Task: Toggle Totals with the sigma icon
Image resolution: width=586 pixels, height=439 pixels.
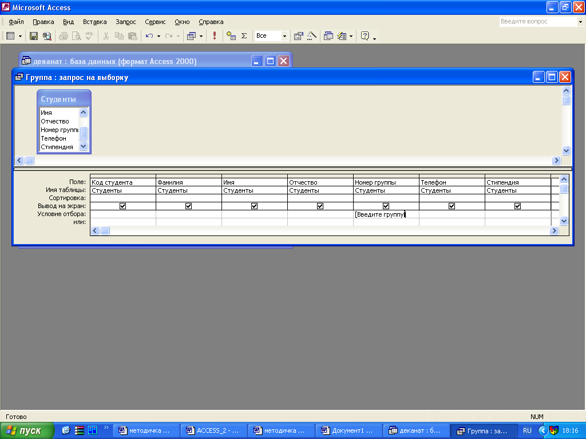Action: point(244,36)
